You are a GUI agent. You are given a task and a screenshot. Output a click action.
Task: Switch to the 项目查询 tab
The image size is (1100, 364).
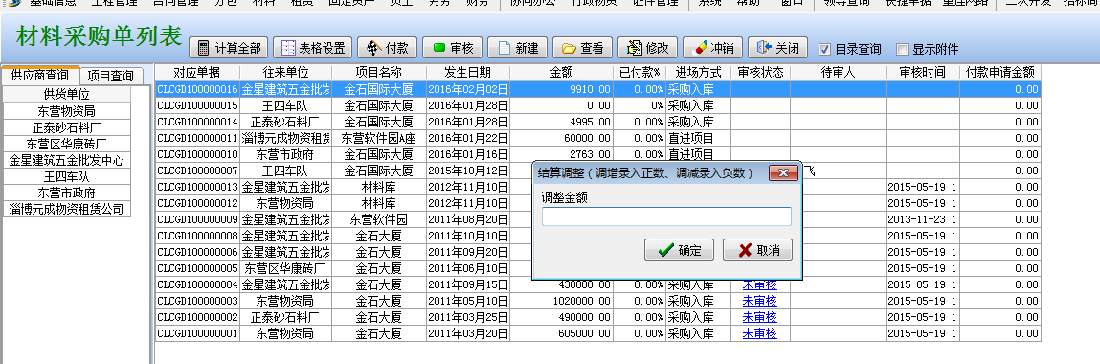111,75
